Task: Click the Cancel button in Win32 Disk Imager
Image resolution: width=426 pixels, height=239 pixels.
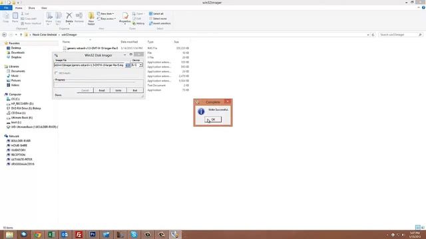Action: click(85, 90)
